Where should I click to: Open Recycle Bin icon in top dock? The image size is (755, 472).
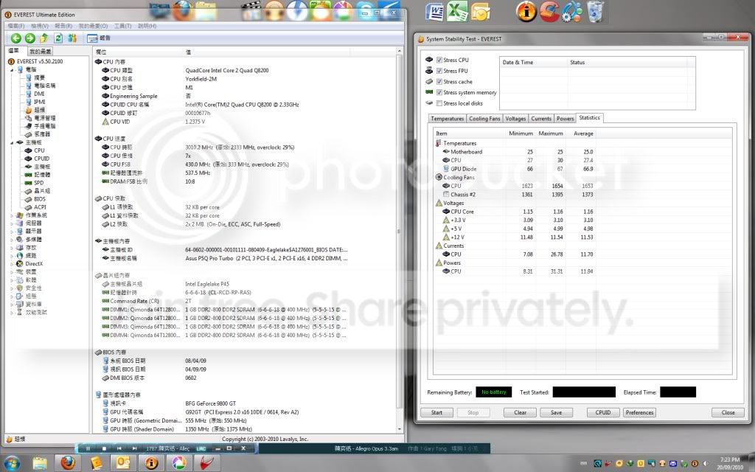(x=595, y=12)
